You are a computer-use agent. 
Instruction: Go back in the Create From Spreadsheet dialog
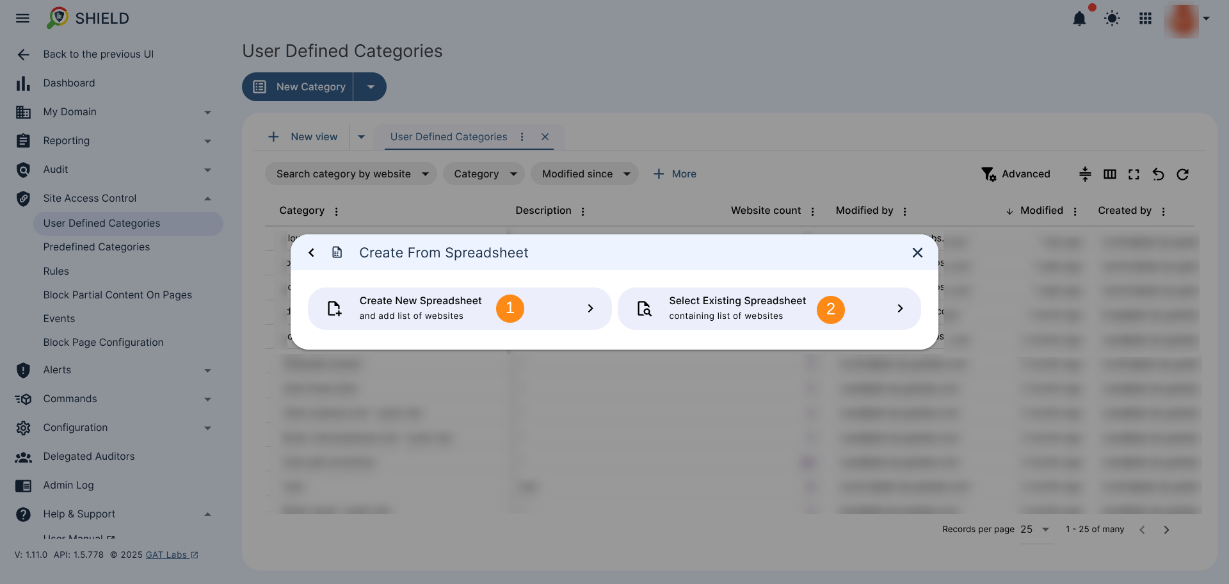[x=312, y=253]
